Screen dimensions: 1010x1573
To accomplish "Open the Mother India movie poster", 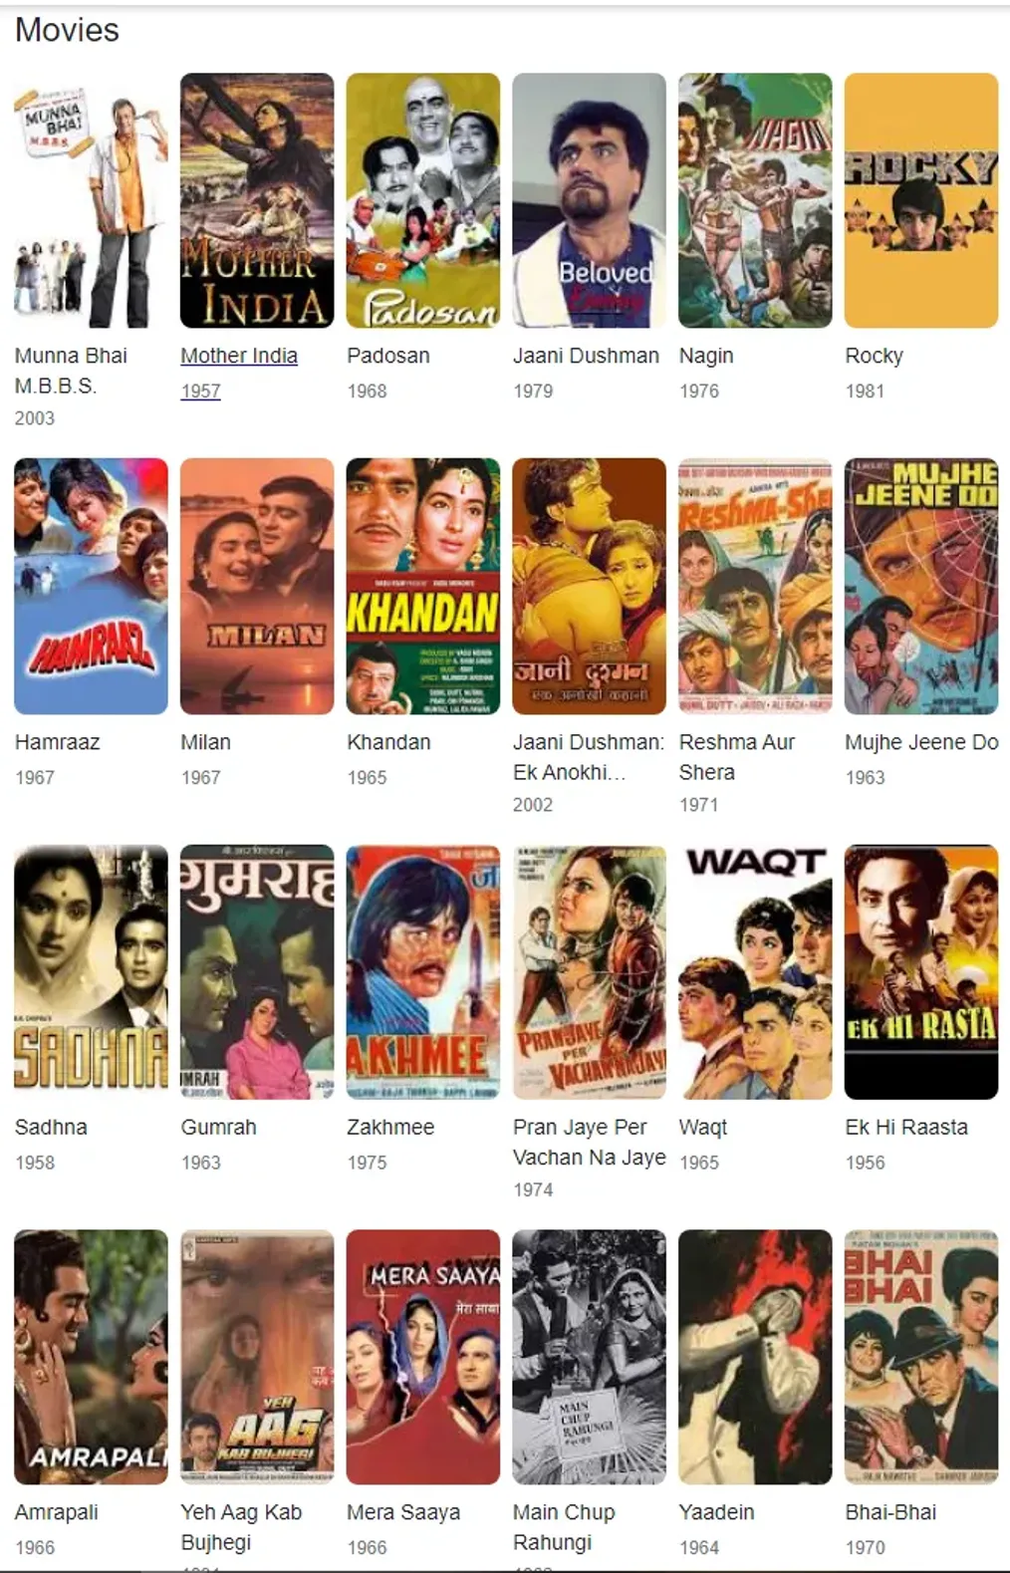I will [257, 200].
